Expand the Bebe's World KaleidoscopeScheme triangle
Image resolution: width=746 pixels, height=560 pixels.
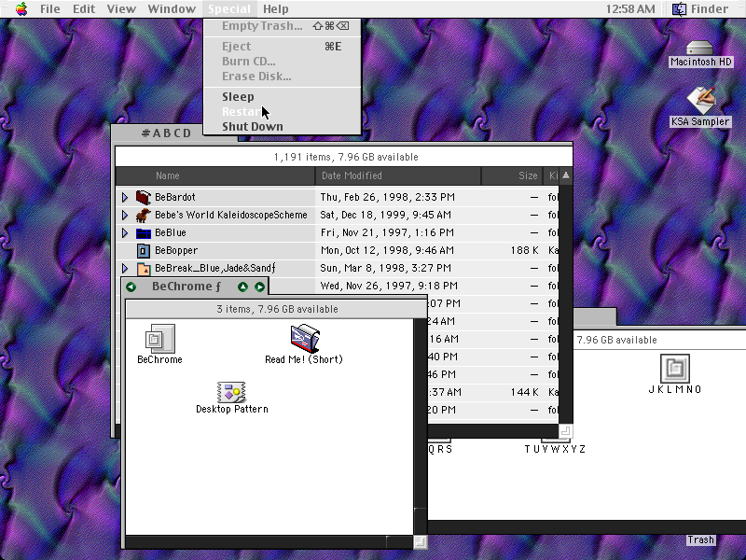tap(125, 216)
